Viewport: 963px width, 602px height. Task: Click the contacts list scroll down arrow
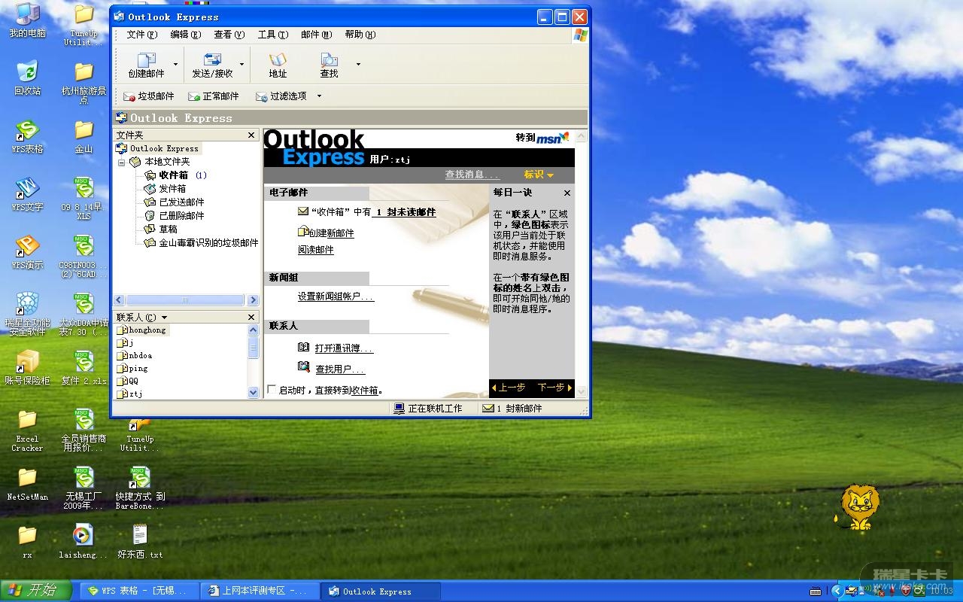[253, 393]
